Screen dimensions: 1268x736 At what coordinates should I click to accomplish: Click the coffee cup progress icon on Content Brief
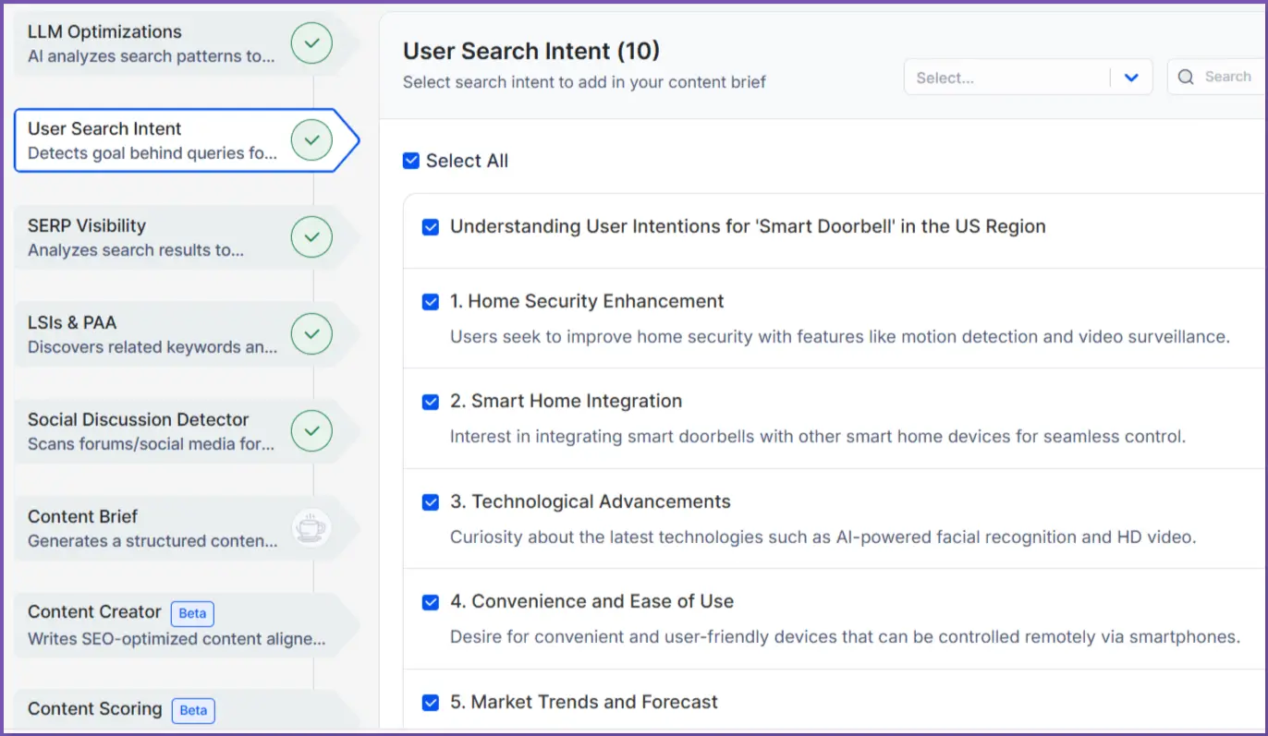pos(311,527)
